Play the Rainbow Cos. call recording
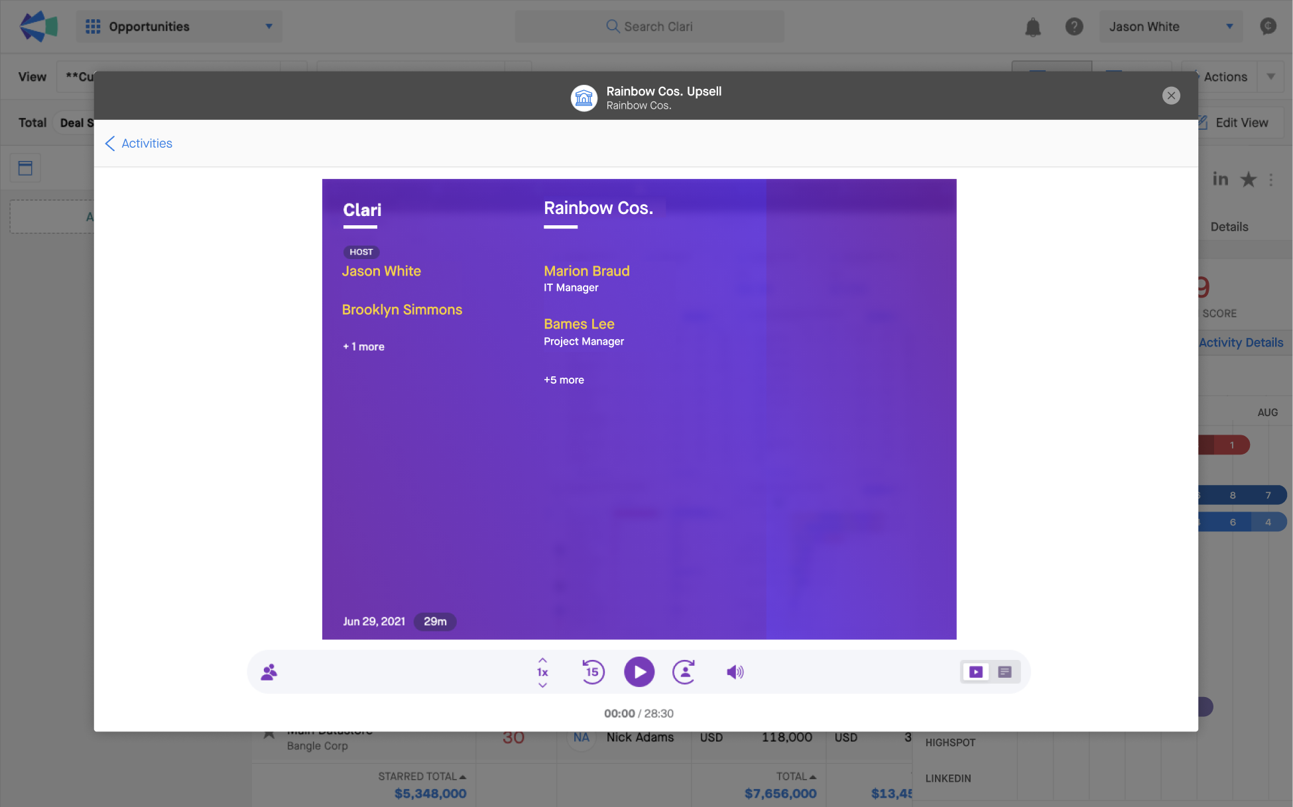Image resolution: width=1293 pixels, height=807 pixels. (x=639, y=672)
